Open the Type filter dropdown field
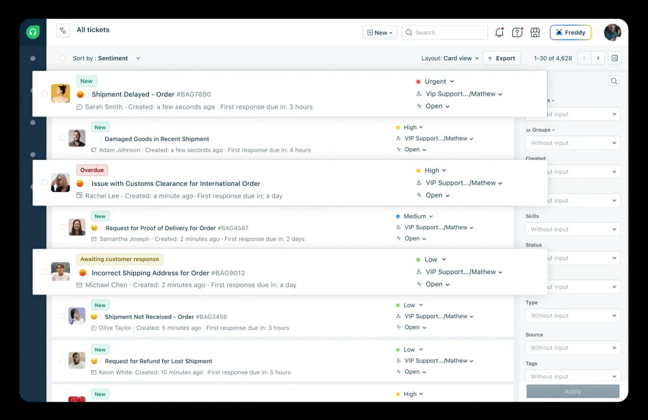Viewport: 648px width, 420px height. pyautogui.click(x=573, y=316)
